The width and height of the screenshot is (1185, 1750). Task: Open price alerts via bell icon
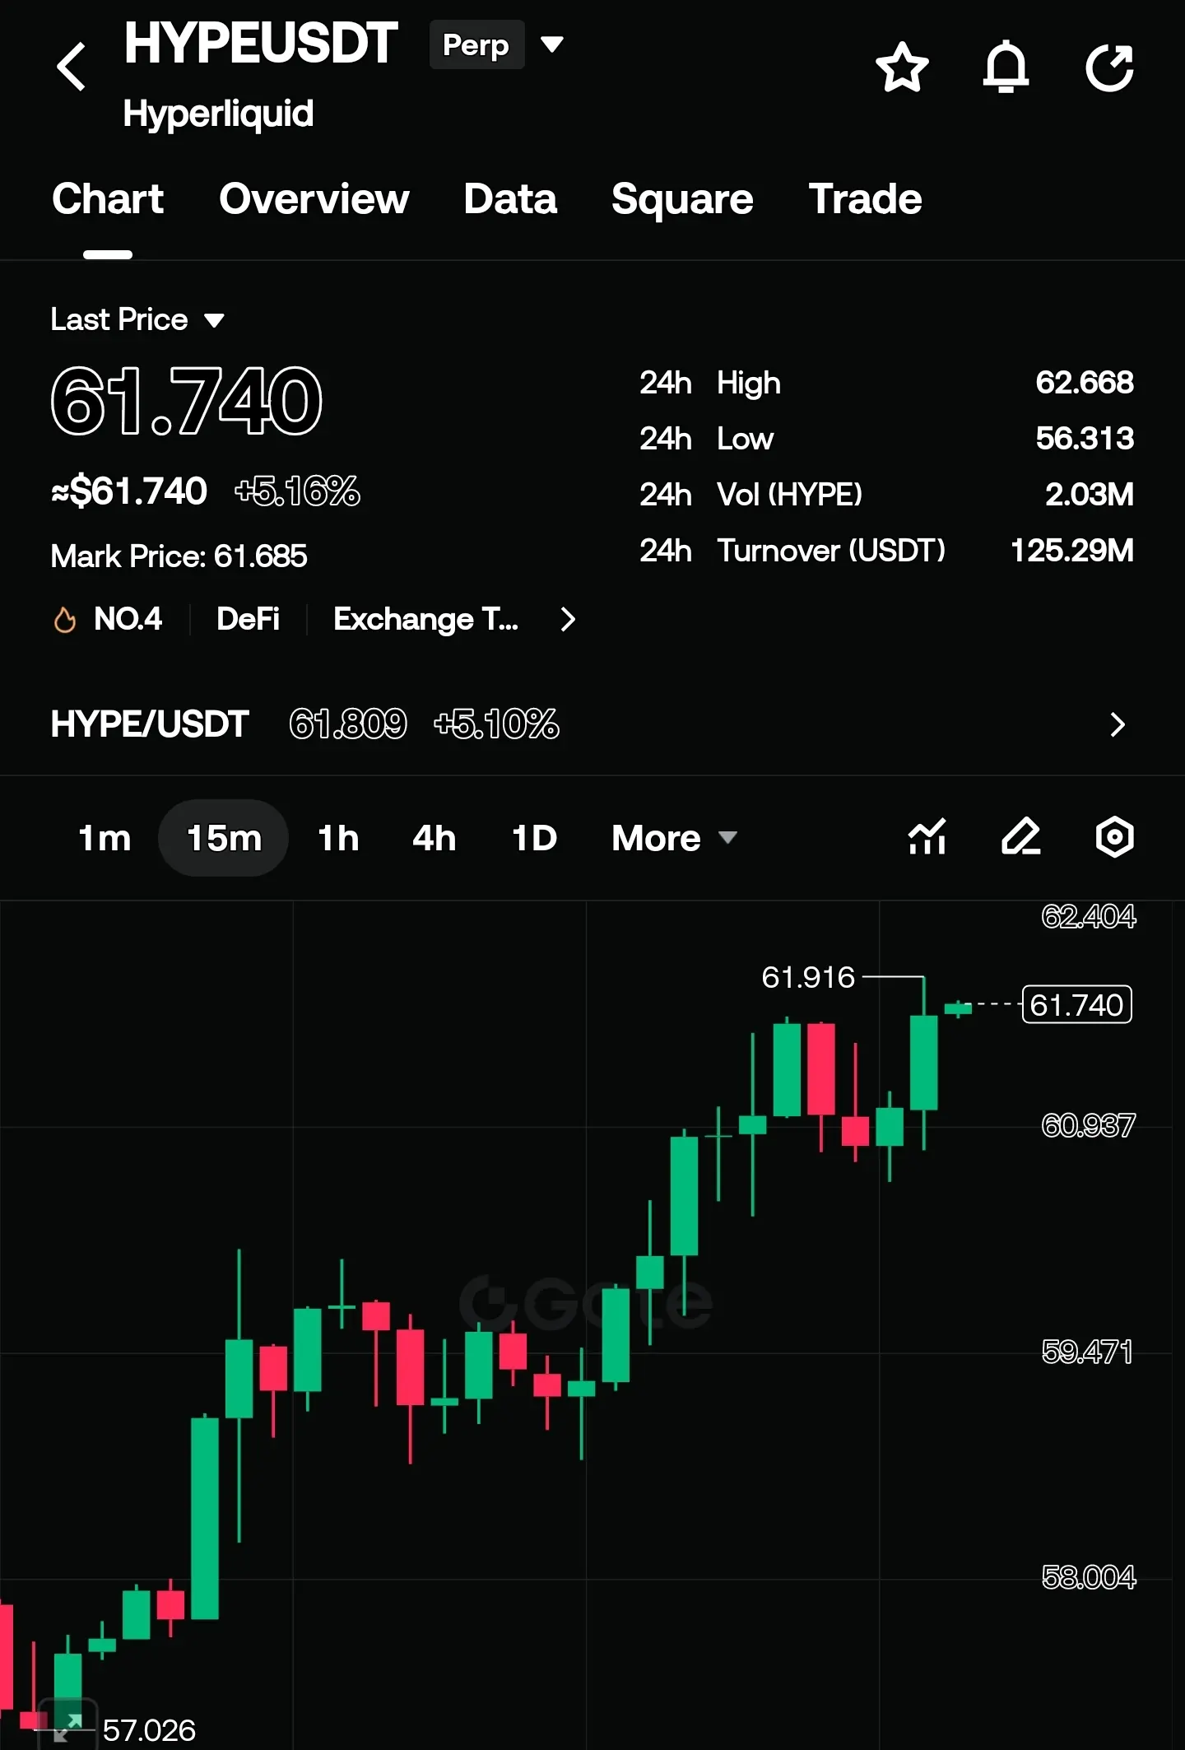1006,67
